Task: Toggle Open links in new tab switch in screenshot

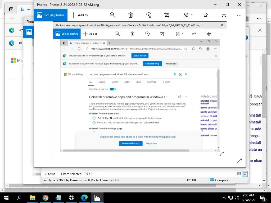Action: (113, 89)
